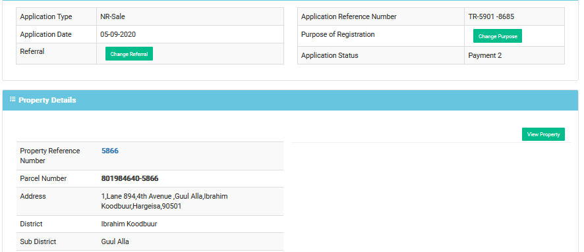Click the View Property button
584x252 pixels.
[543, 134]
